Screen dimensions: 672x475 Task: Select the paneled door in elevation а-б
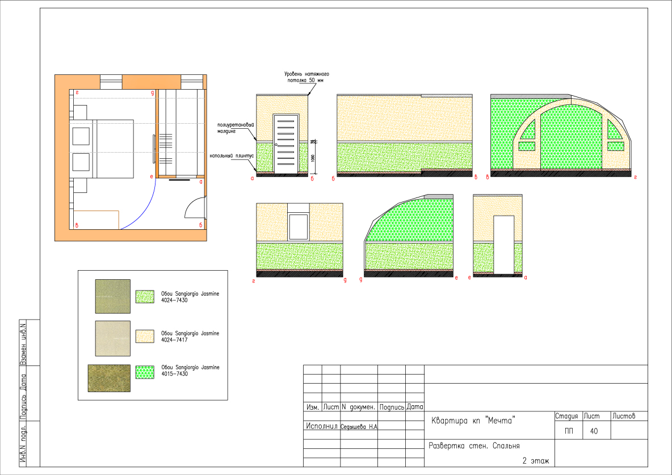pos(286,144)
